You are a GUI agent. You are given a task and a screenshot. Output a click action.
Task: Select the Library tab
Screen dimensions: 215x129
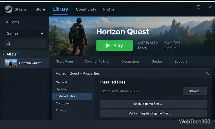61,9
